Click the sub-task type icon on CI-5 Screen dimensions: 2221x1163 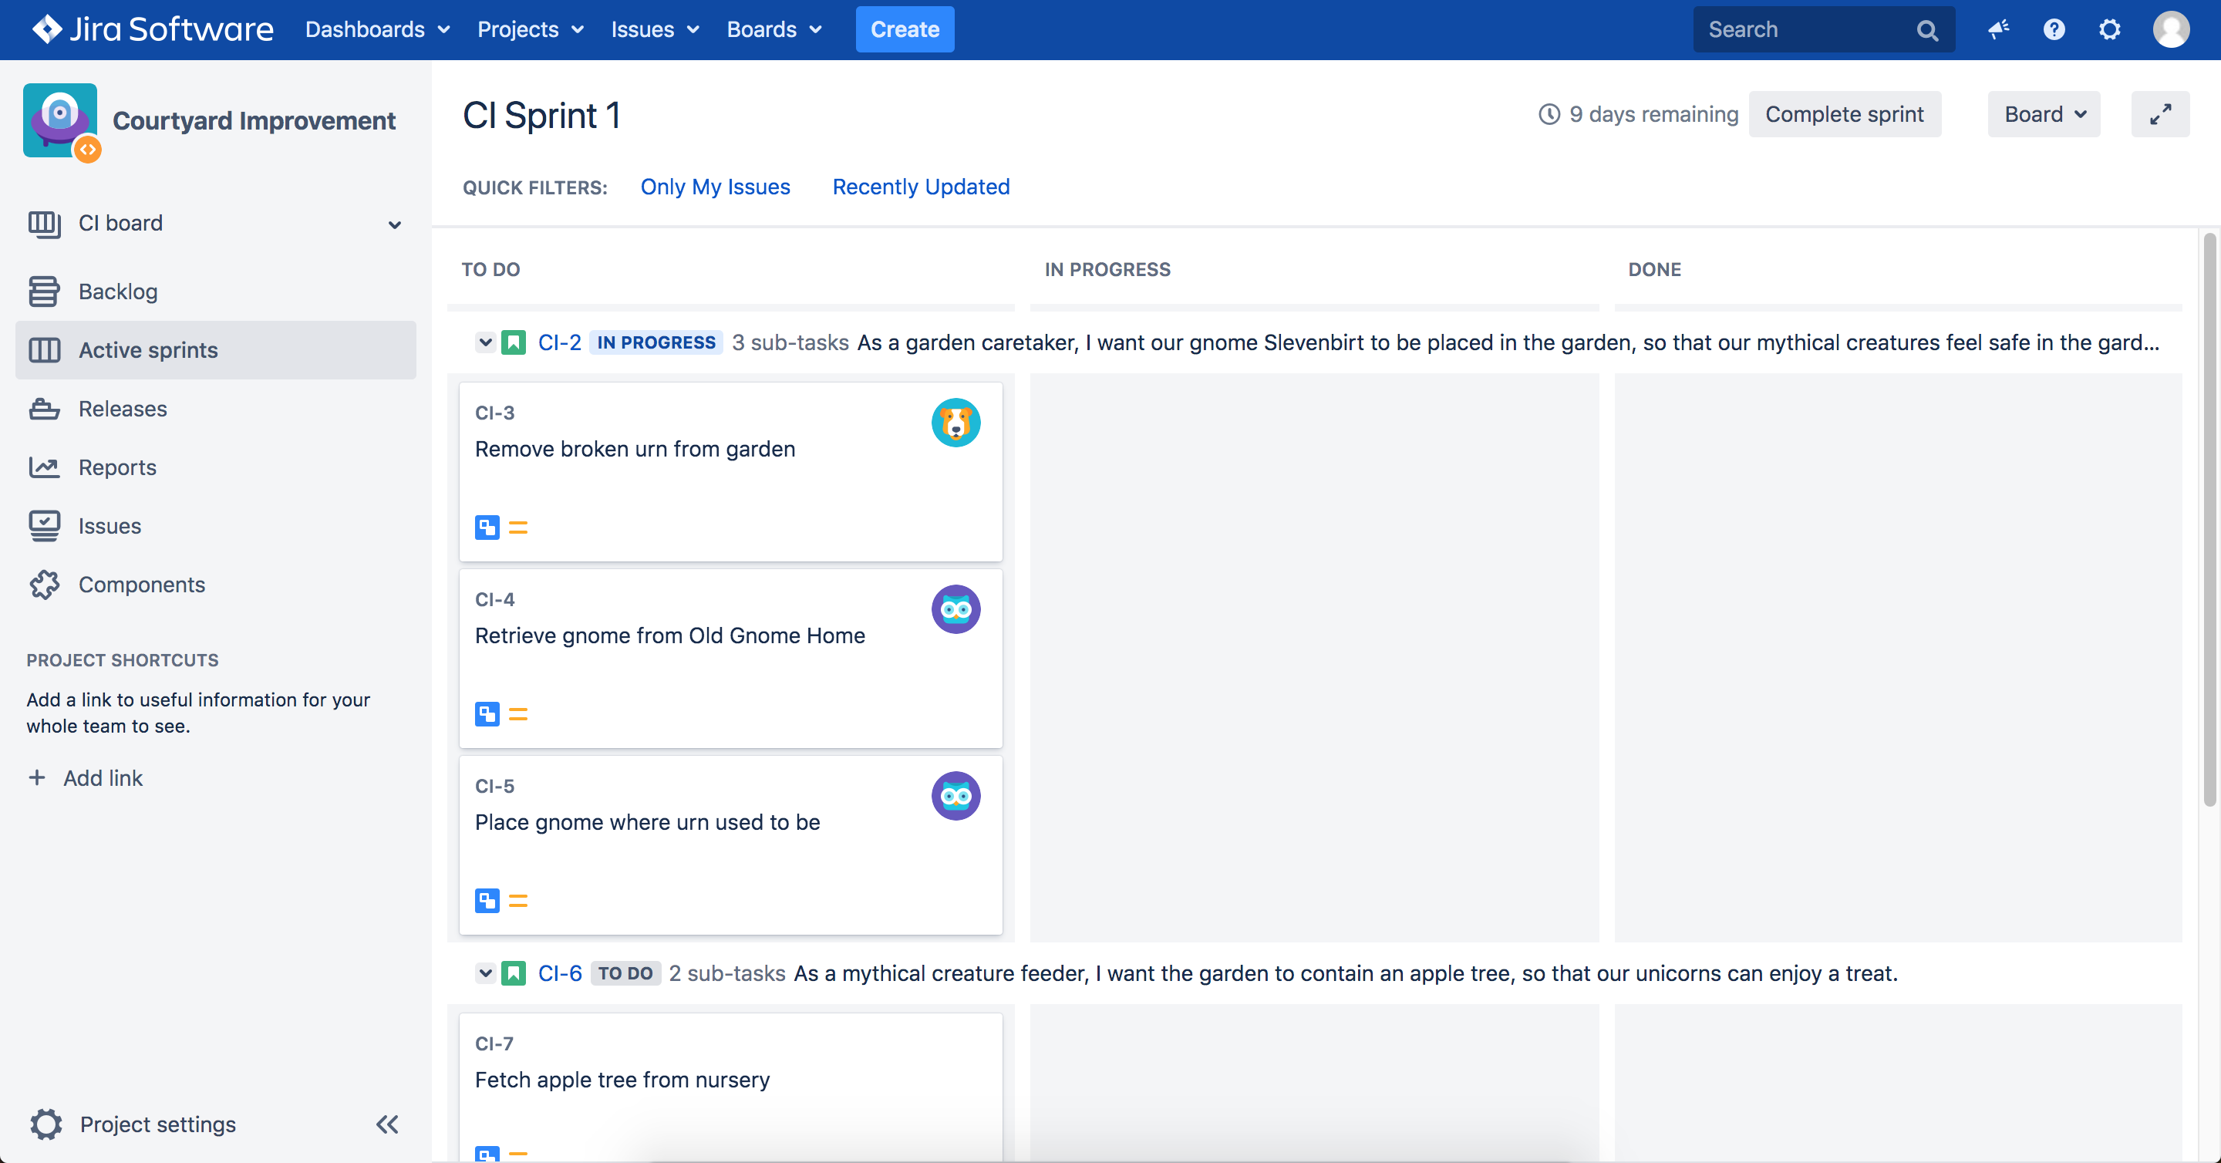[487, 901]
